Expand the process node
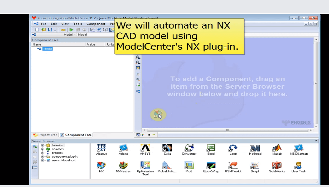329x187 pixels. (x=43, y=153)
